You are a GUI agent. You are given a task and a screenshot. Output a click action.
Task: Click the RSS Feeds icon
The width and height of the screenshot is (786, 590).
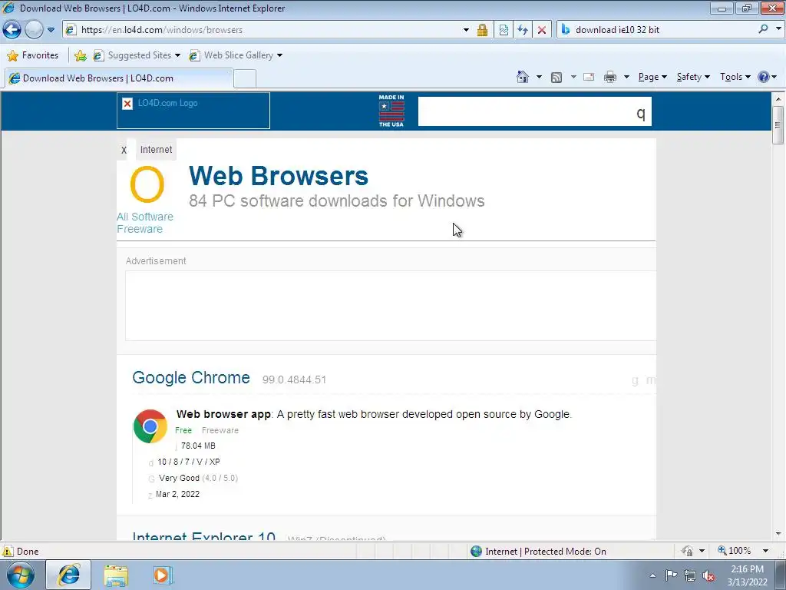[x=556, y=78]
